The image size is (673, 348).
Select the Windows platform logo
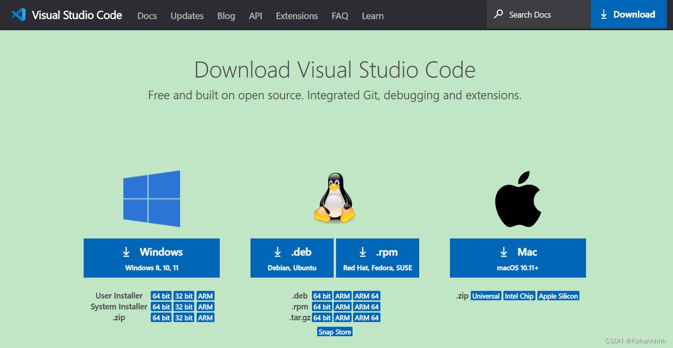[x=152, y=198]
